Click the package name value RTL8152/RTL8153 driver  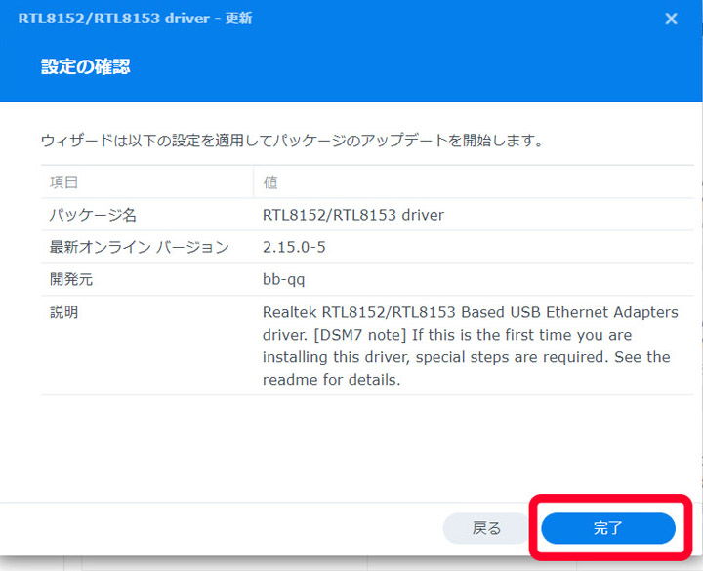[x=353, y=215]
